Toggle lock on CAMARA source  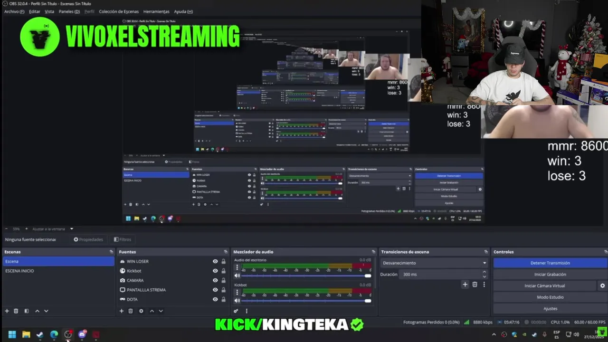(x=223, y=280)
